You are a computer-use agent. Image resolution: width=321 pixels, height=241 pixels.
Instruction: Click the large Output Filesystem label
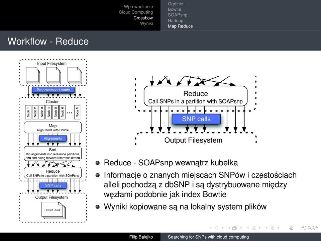193,140
